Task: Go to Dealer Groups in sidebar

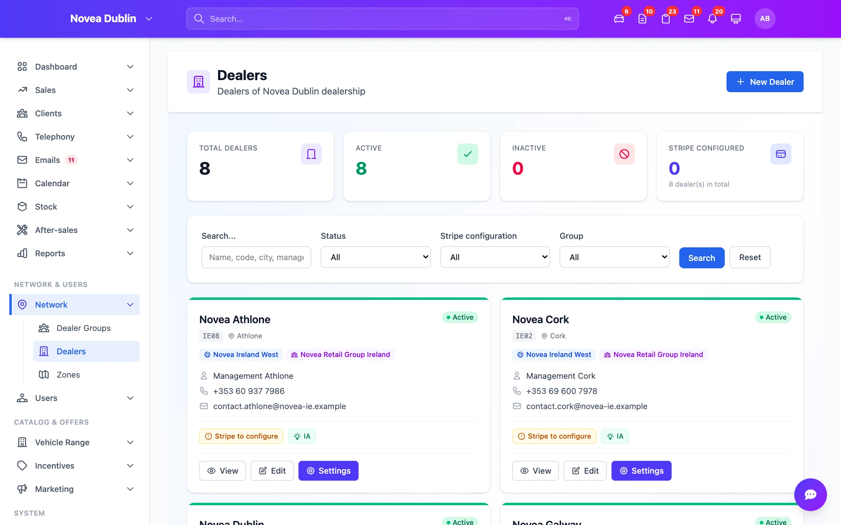Action: point(86,328)
